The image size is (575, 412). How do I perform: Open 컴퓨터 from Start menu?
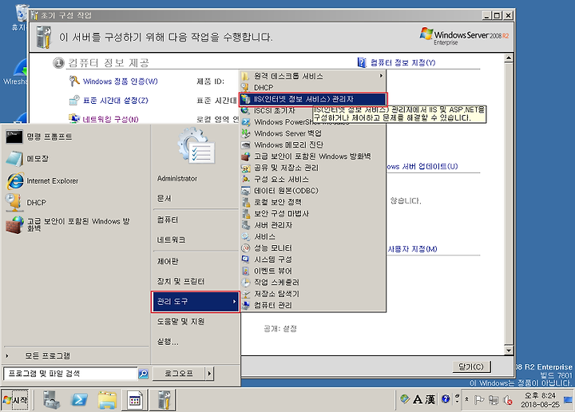pos(196,220)
